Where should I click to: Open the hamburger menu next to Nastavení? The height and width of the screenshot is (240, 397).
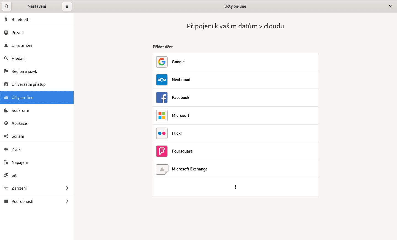[67, 6]
